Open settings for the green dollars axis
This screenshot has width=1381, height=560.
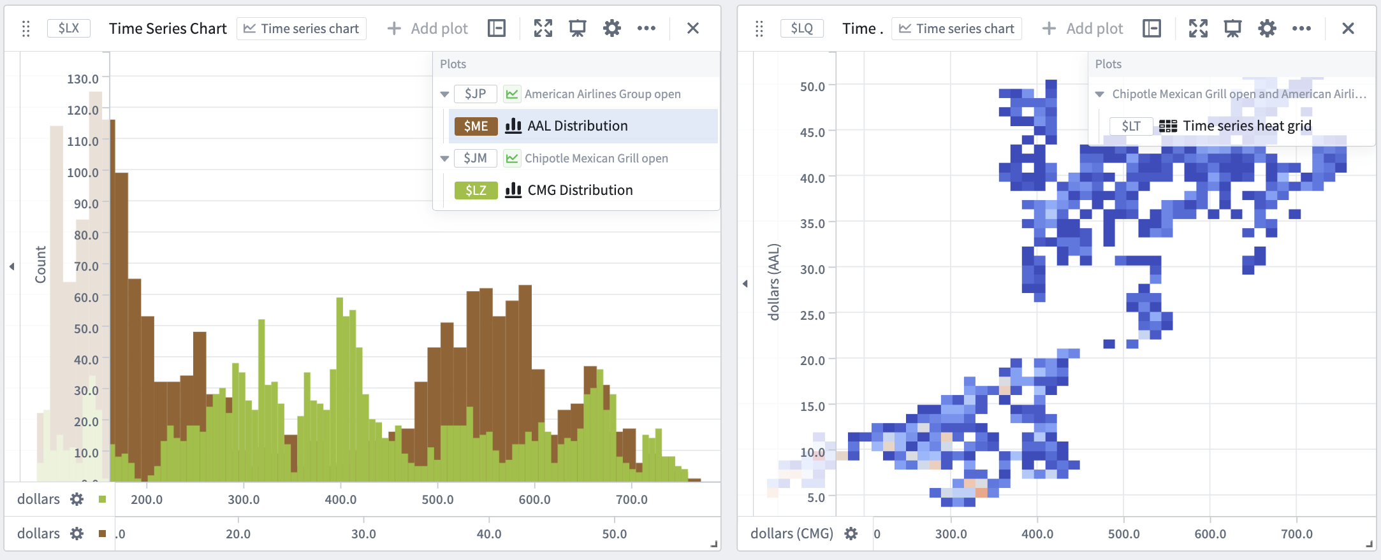pos(77,499)
